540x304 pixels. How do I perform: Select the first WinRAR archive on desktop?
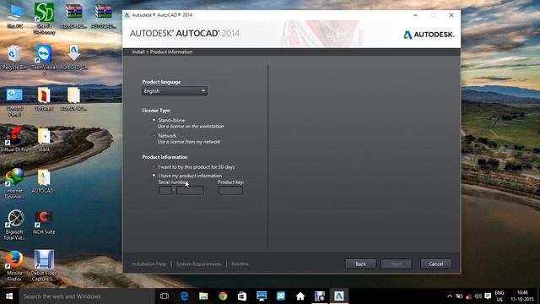tap(73, 16)
